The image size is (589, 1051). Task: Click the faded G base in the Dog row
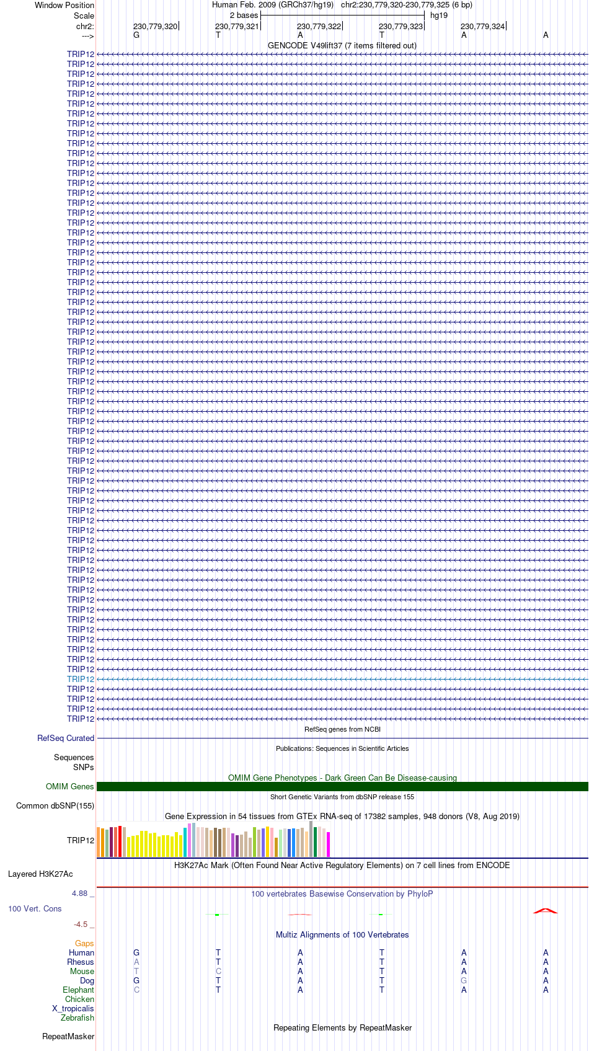click(464, 980)
